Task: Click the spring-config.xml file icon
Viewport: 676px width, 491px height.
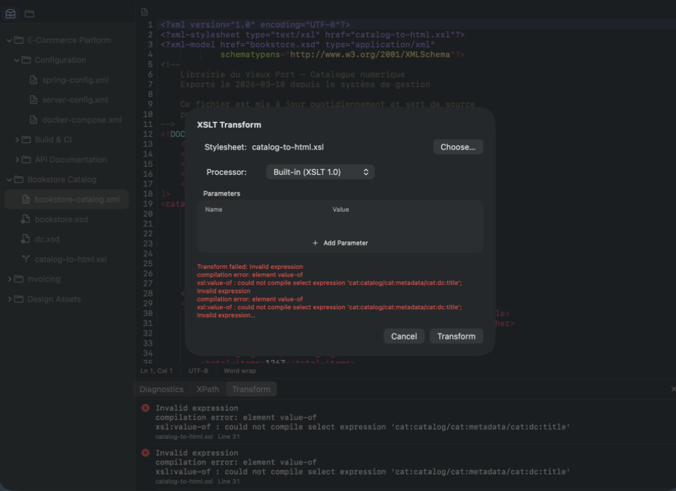Action: tap(34, 80)
